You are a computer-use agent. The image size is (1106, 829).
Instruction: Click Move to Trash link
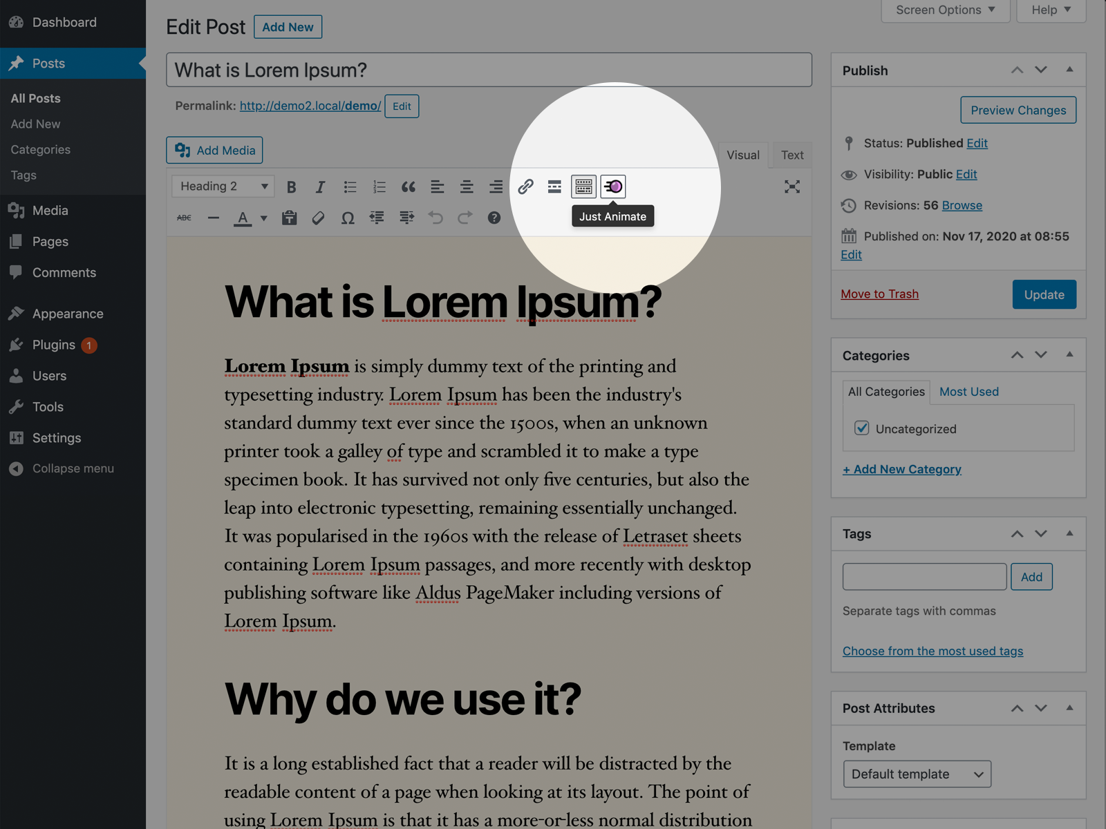(x=879, y=294)
